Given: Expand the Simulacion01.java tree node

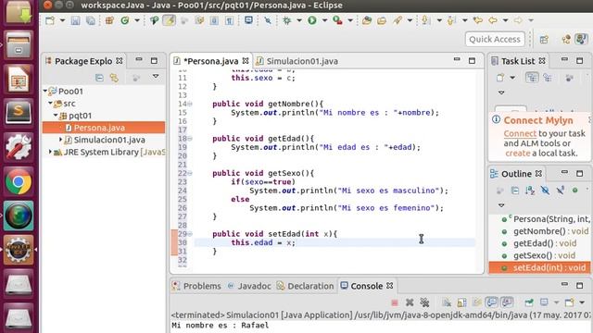Looking at the screenshot, I should coord(60,140).
